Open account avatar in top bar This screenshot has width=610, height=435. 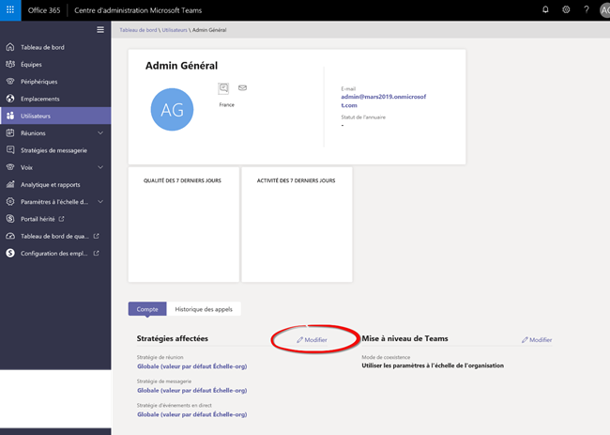pos(604,10)
